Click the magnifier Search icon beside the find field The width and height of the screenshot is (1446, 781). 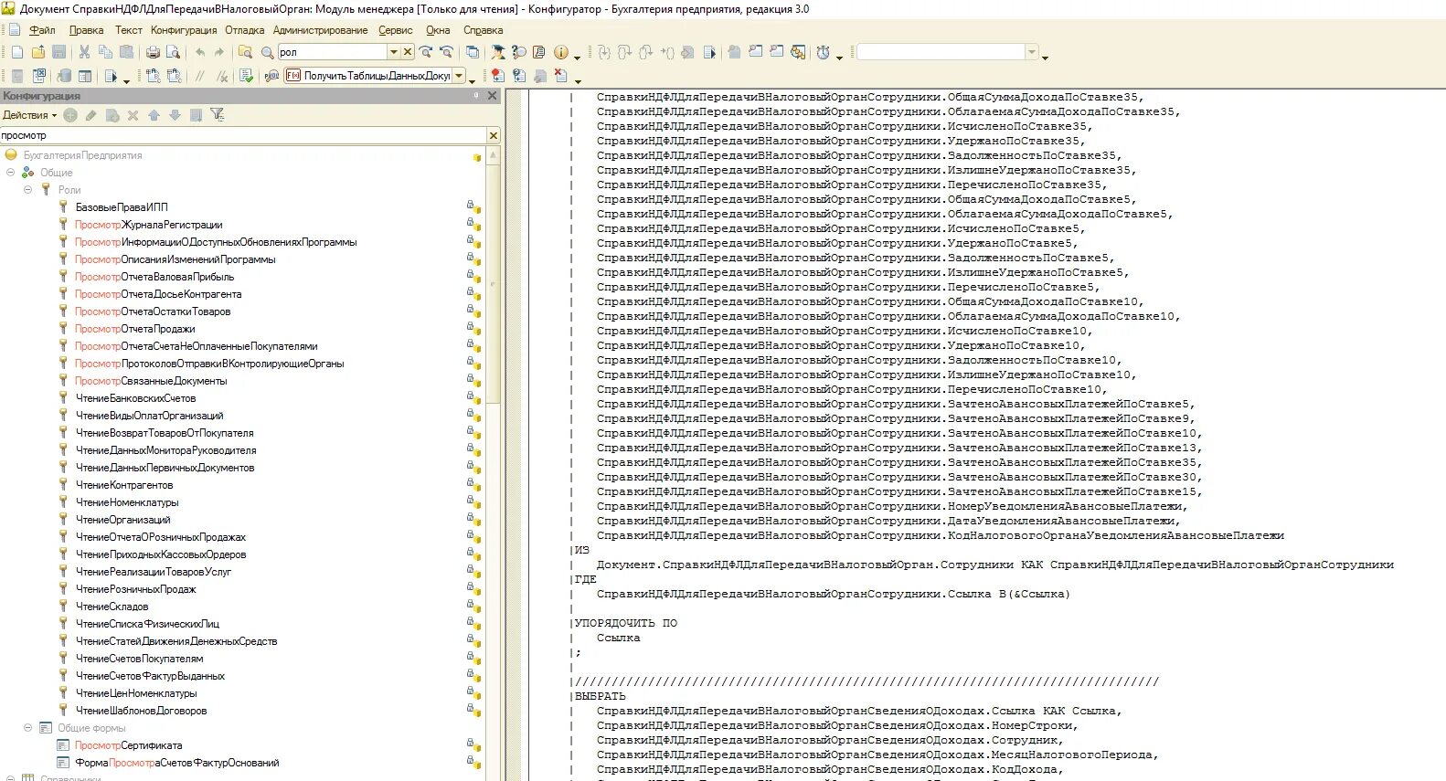pyautogui.click(x=267, y=52)
